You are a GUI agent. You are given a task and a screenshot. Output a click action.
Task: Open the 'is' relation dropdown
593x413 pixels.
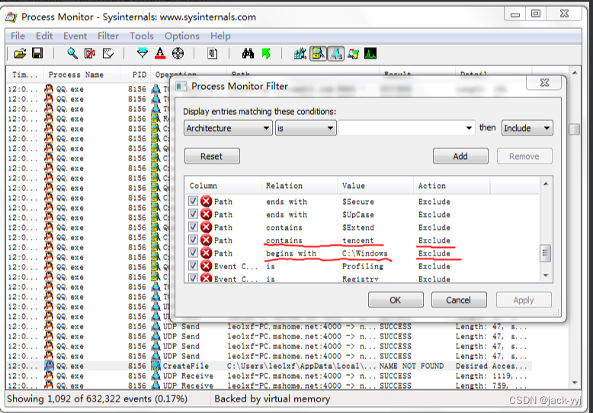point(306,128)
